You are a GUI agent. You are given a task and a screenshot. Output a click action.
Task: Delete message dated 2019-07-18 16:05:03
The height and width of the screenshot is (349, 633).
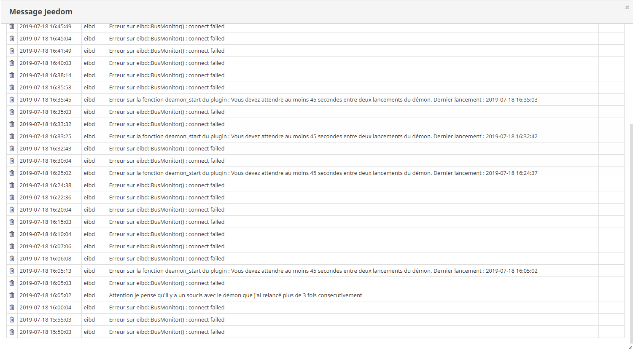(12, 283)
